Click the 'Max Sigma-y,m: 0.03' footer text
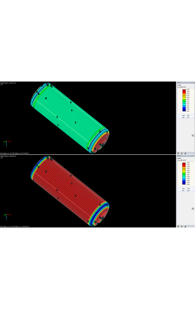Image resolution: width=195 pixels, height=309 pixels. (6, 226)
